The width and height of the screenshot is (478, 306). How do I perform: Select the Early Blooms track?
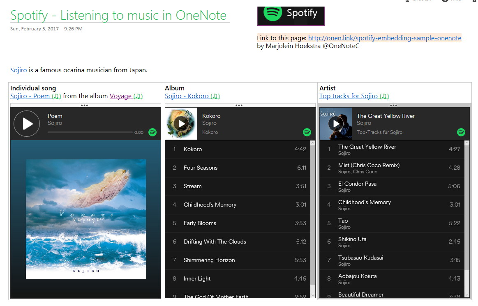pyautogui.click(x=238, y=223)
